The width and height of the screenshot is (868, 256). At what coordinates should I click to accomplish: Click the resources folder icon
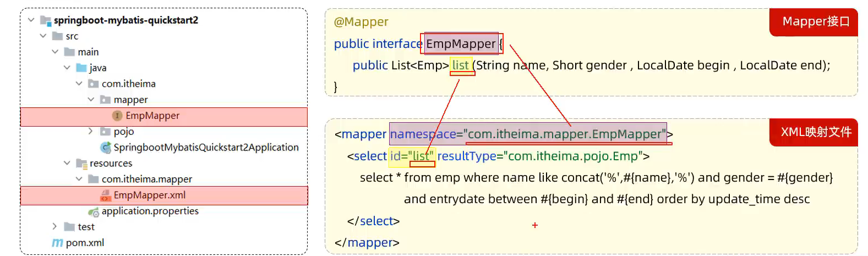(81, 164)
